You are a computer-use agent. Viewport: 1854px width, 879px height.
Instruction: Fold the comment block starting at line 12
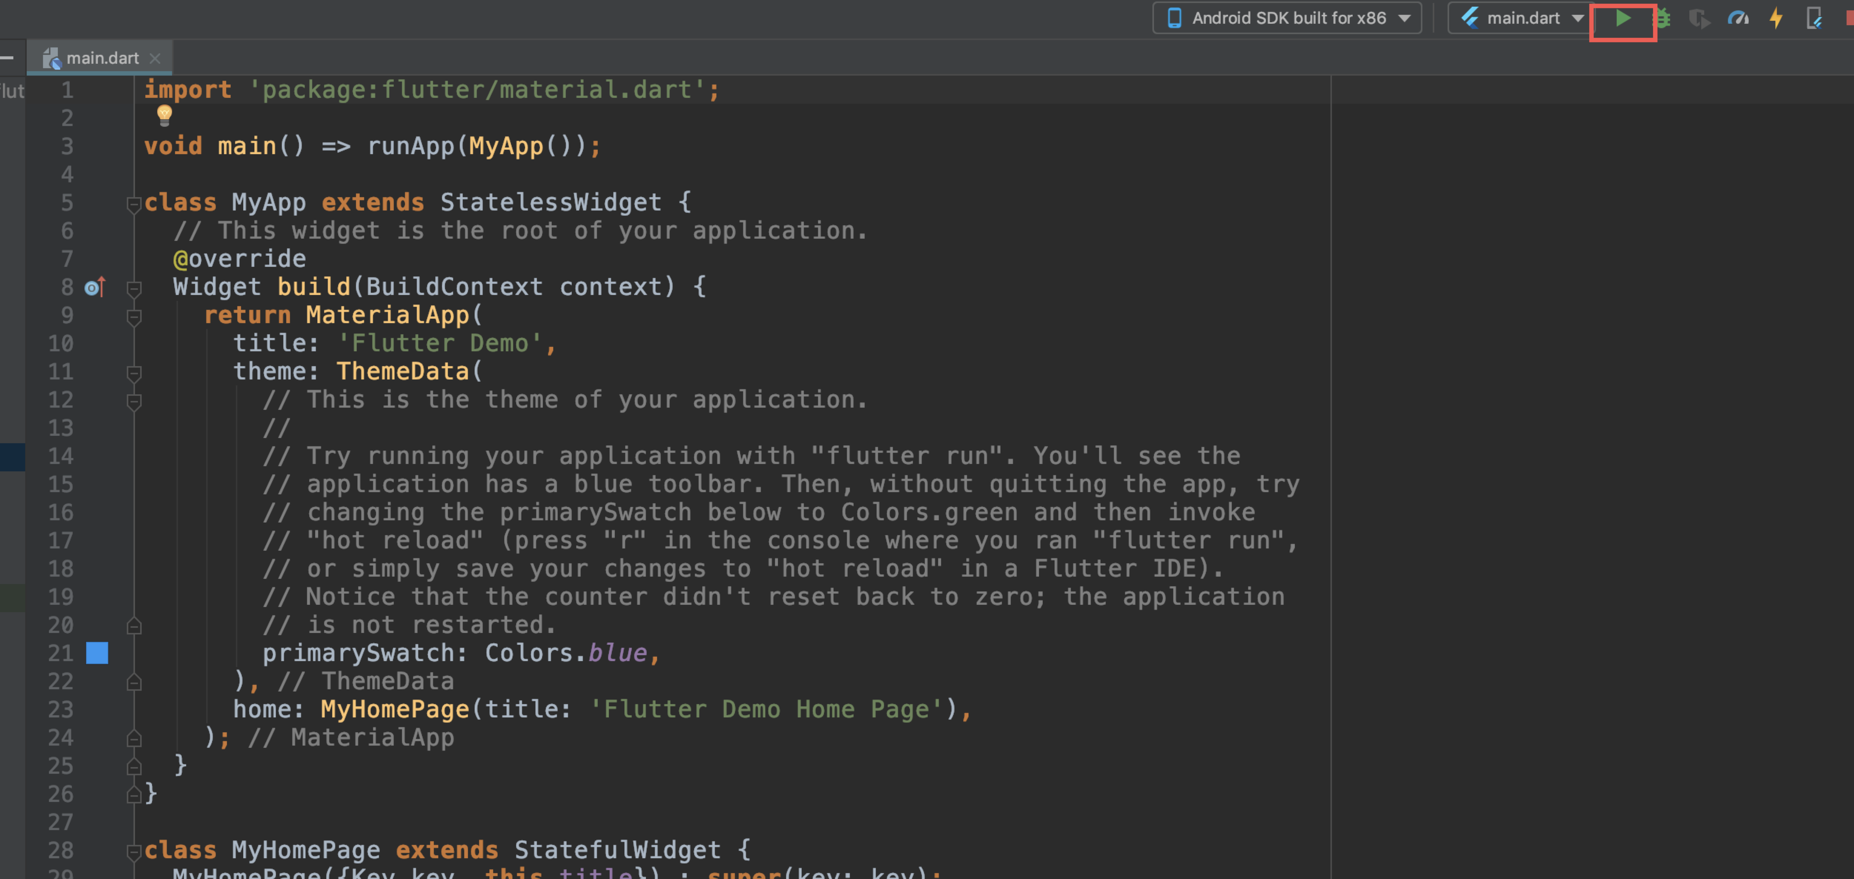coord(134,401)
